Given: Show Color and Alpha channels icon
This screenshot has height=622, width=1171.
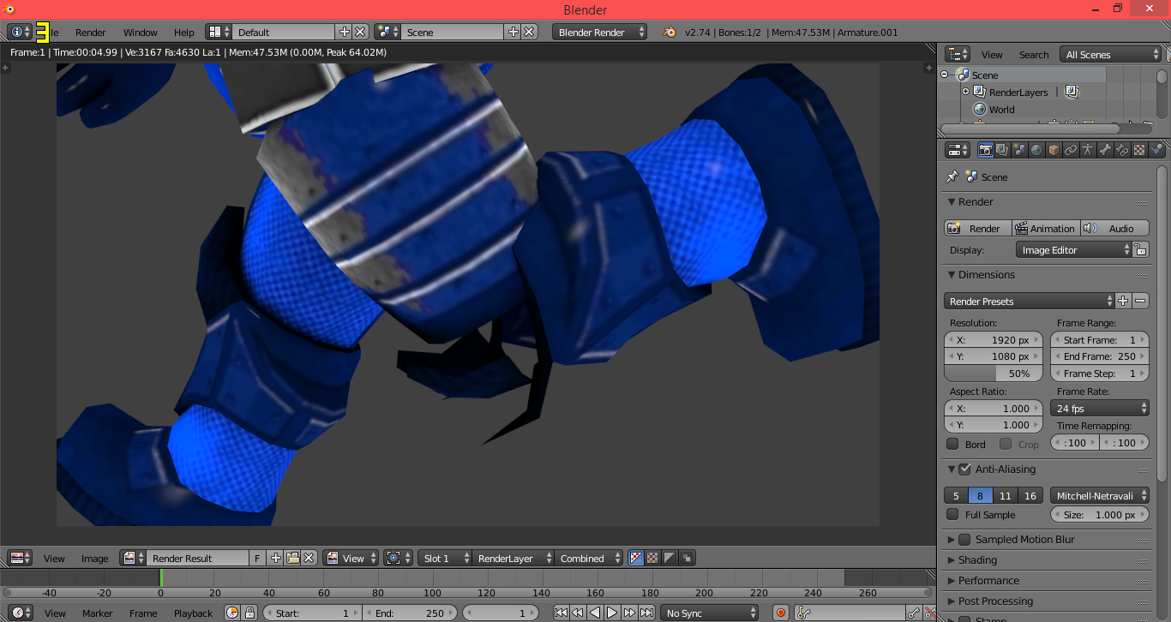Looking at the screenshot, I should coord(636,558).
